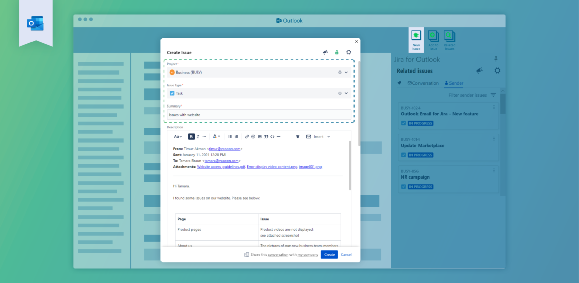Click the green lock icon in dialog header
Screen dimensions: 579x283
pyautogui.click(x=337, y=52)
